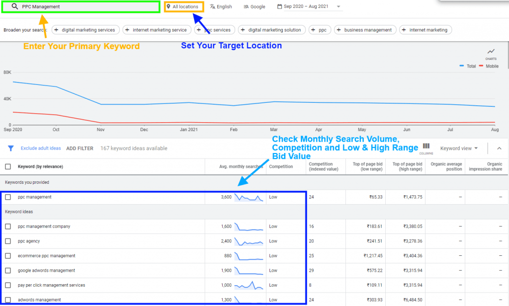Click the Exclude adult ideas link
The width and height of the screenshot is (509, 306).
pyautogui.click(x=41, y=149)
